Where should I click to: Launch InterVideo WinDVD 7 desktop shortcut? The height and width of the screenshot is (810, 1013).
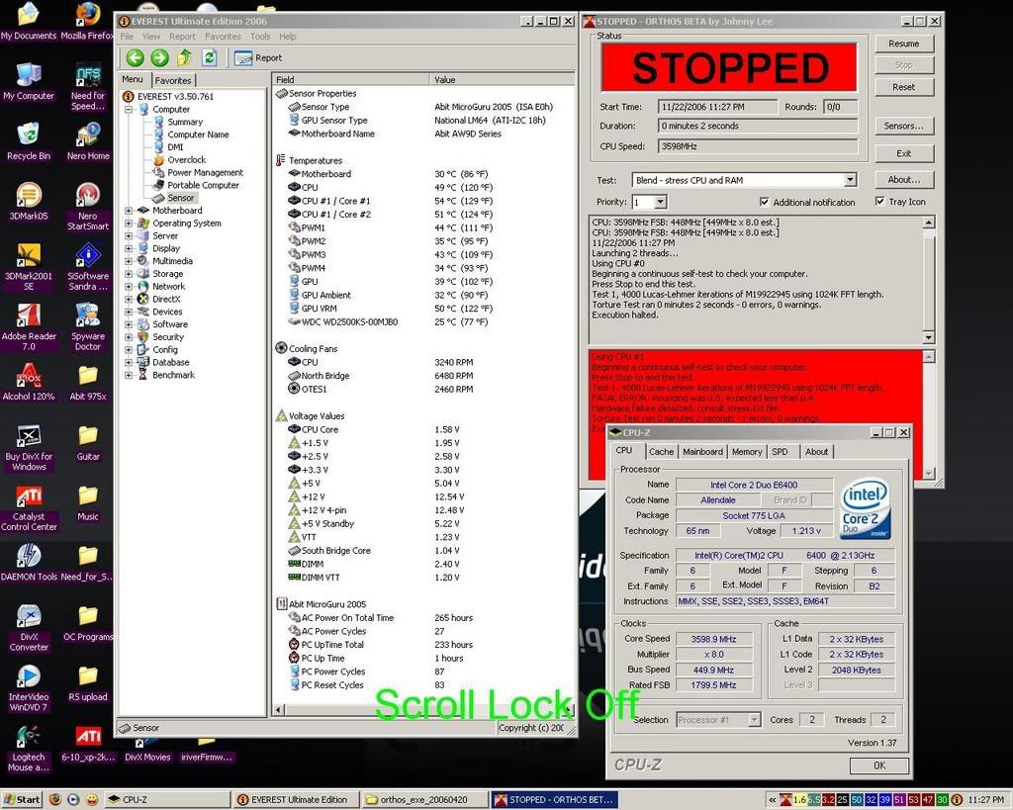[x=29, y=688]
